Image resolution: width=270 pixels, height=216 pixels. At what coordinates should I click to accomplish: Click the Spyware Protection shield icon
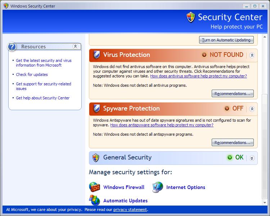(x=96, y=108)
